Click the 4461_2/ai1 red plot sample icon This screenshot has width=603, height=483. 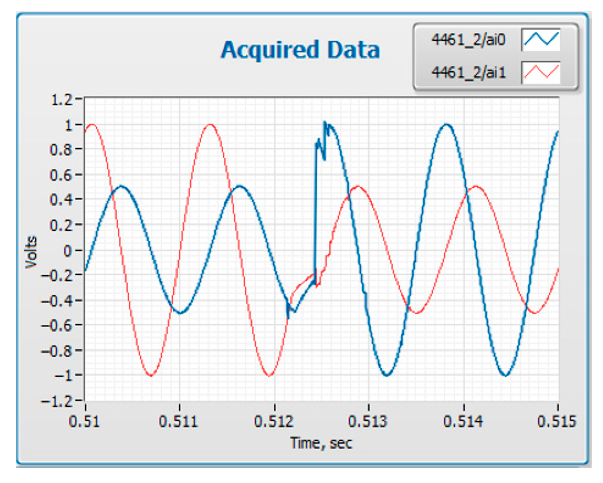coord(541,72)
